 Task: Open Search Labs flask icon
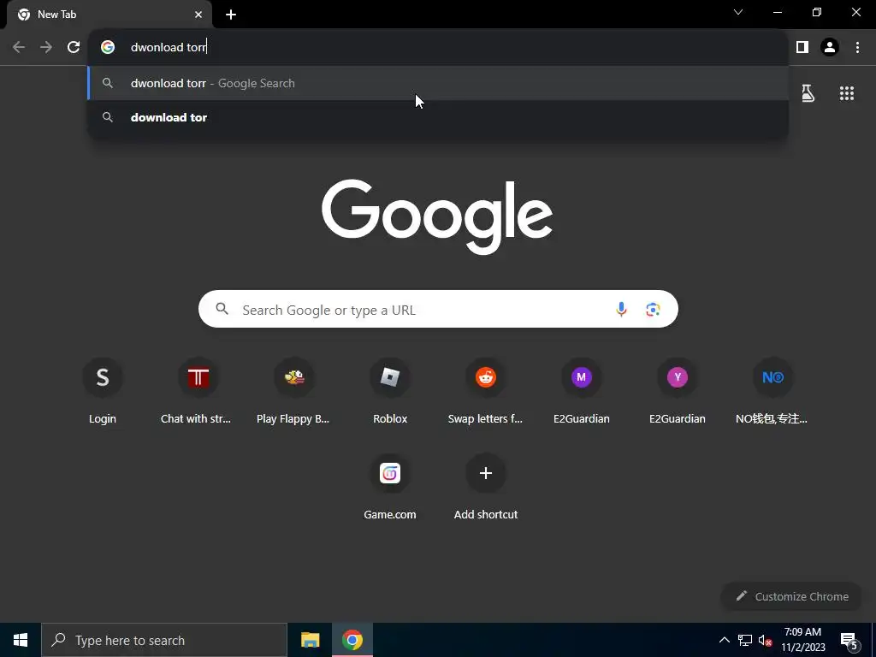pos(808,93)
